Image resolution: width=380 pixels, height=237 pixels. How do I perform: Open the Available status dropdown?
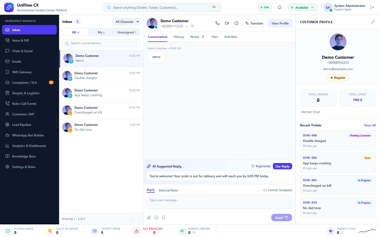tap(302, 7)
